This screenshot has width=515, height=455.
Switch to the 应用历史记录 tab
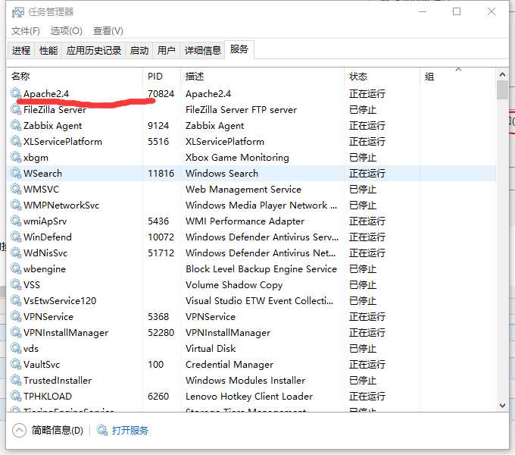coord(94,50)
